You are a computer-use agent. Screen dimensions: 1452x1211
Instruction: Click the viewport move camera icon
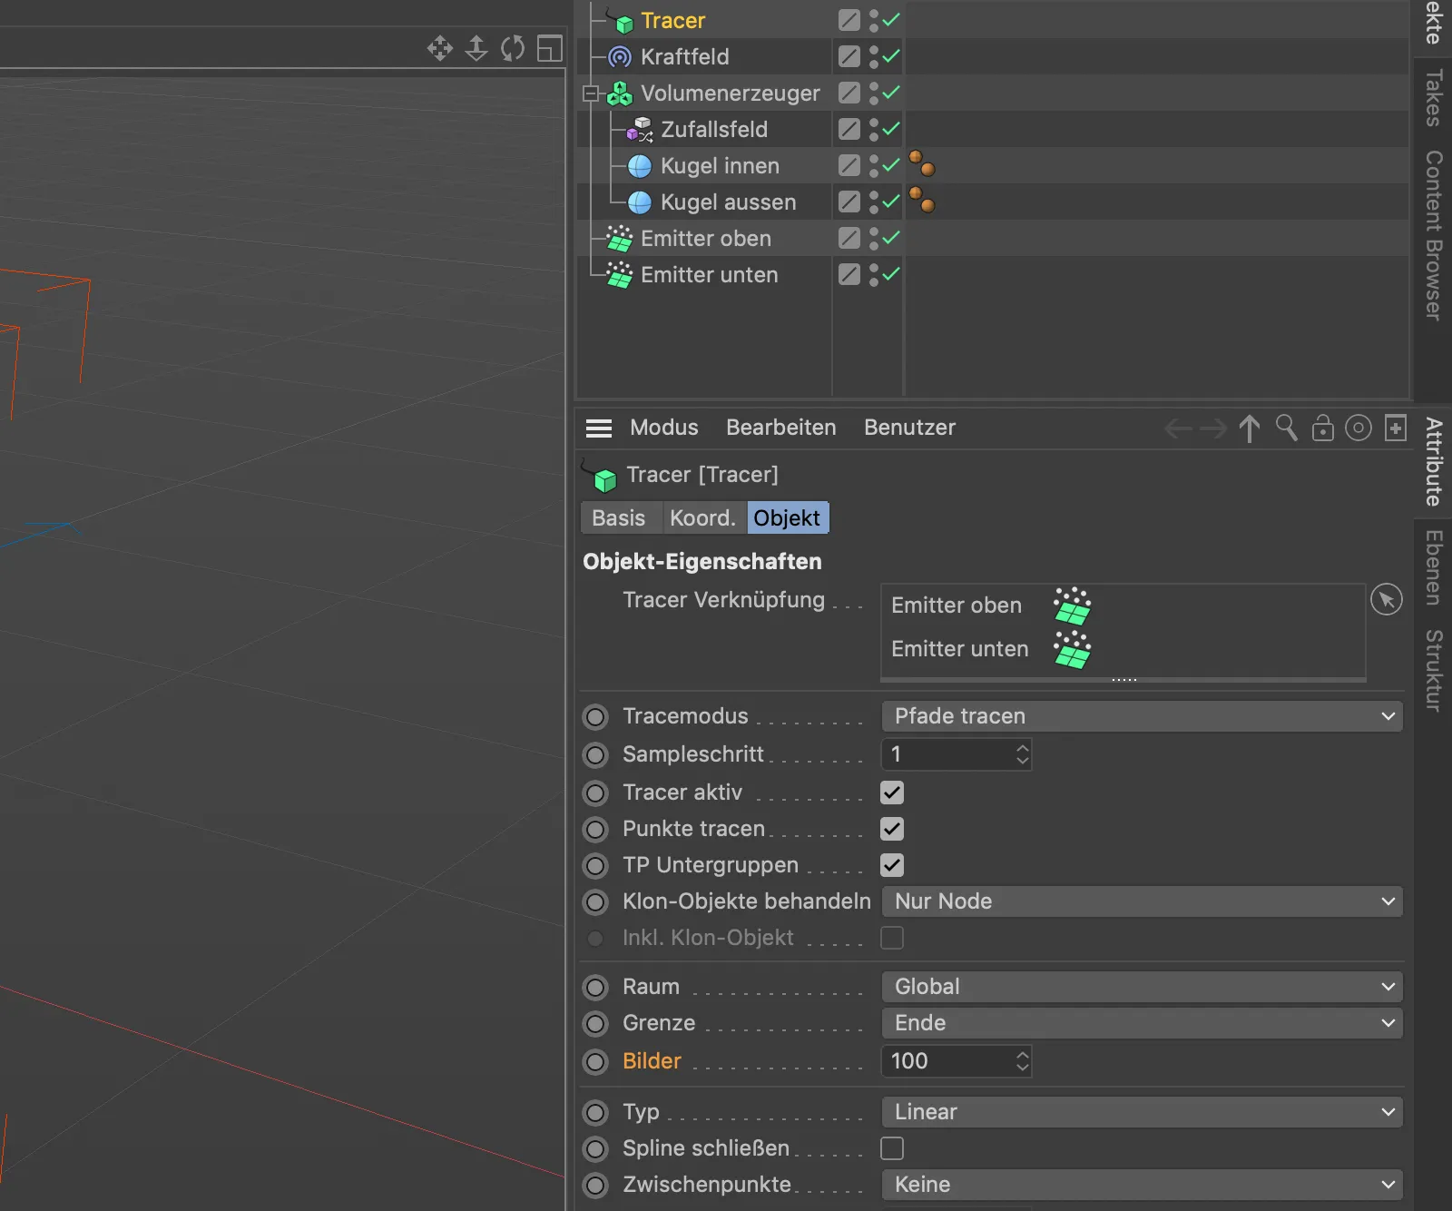point(440,48)
